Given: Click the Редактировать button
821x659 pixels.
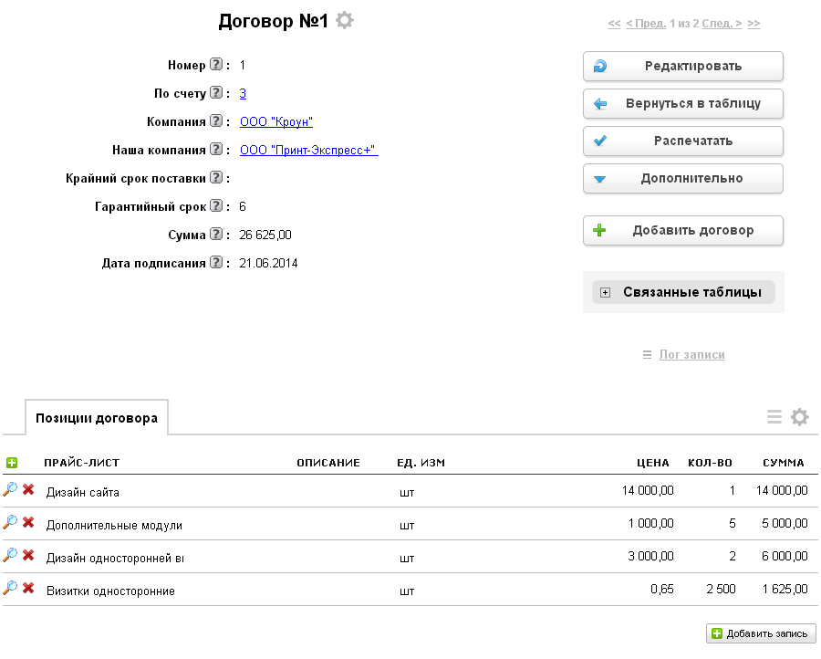Looking at the screenshot, I should click(683, 66).
